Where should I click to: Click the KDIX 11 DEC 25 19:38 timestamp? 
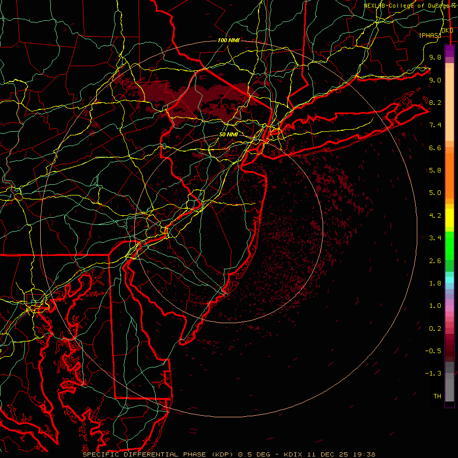click(329, 454)
